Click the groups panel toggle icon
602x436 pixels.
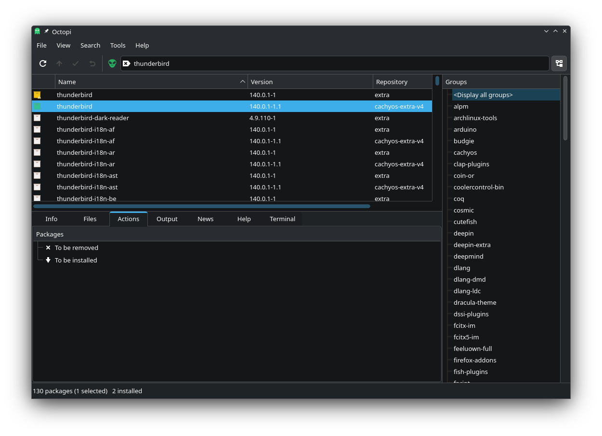[559, 63]
